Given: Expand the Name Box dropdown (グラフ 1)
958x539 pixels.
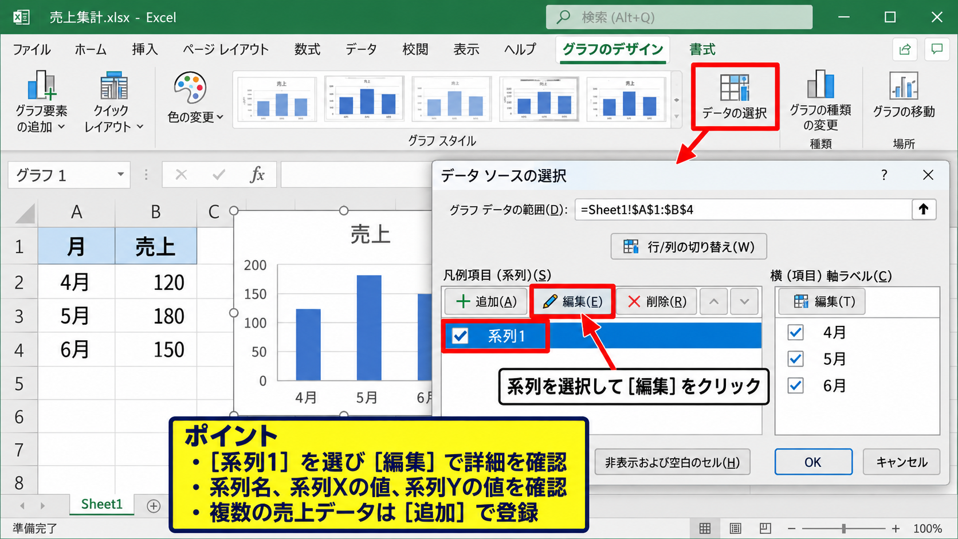Looking at the screenshot, I should (120, 175).
